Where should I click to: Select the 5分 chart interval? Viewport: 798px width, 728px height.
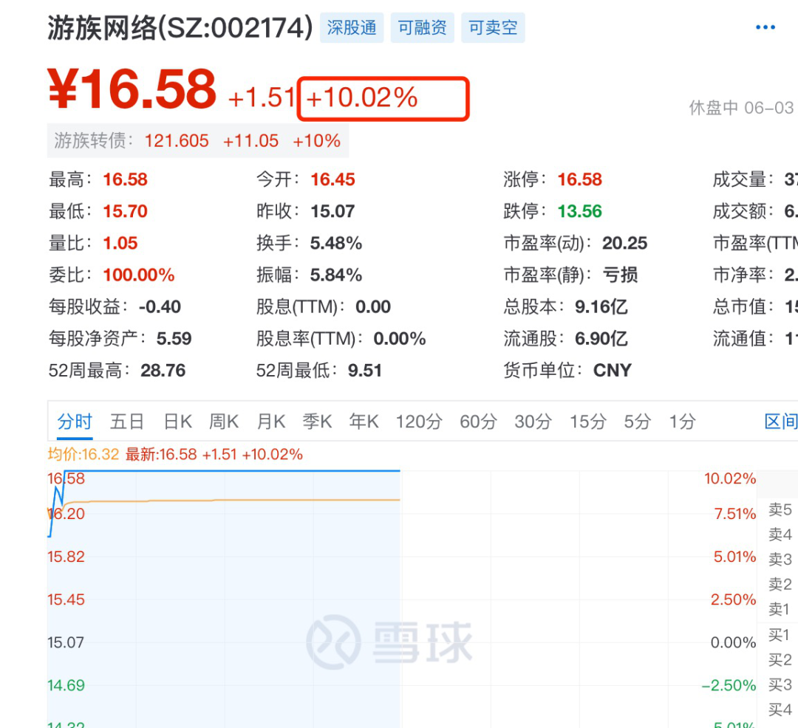coord(638,422)
